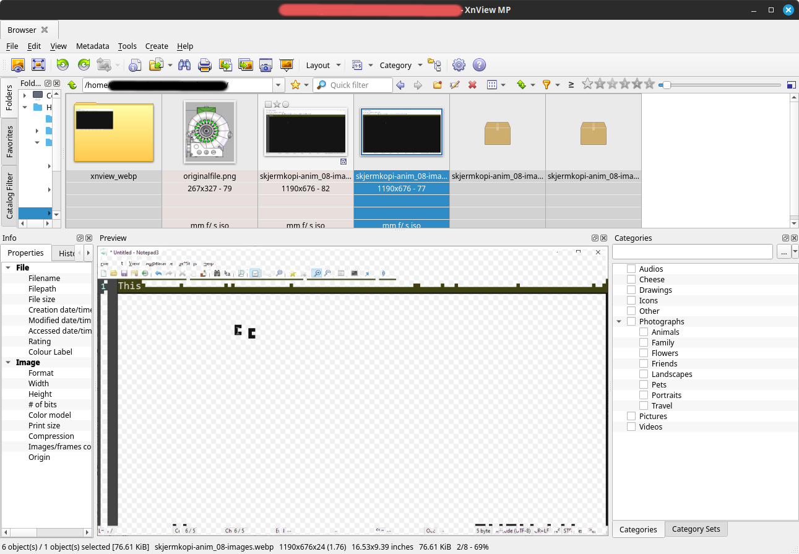Viewport: 799px width, 554px height.
Task: Switch to the Category Sets tab
Action: (x=696, y=529)
